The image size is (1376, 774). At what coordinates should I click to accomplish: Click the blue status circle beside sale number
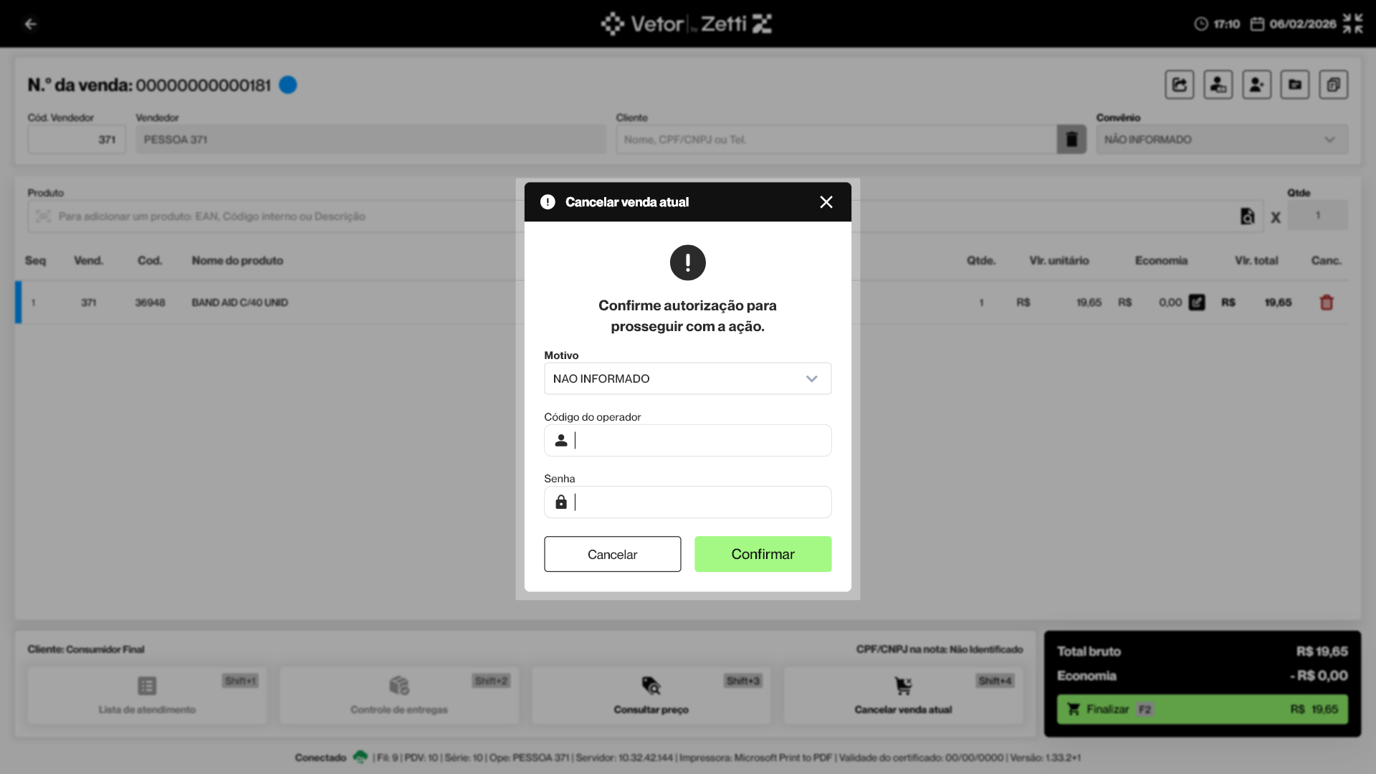287,85
